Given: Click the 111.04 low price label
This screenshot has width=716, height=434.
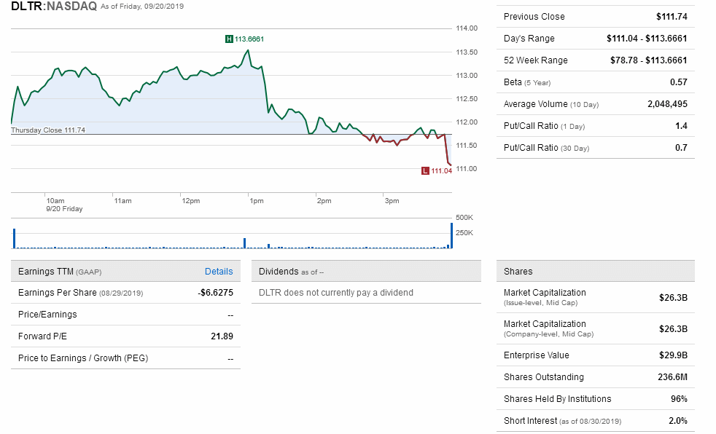Looking at the screenshot, I should pyautogui.click(x=442, y=171).
